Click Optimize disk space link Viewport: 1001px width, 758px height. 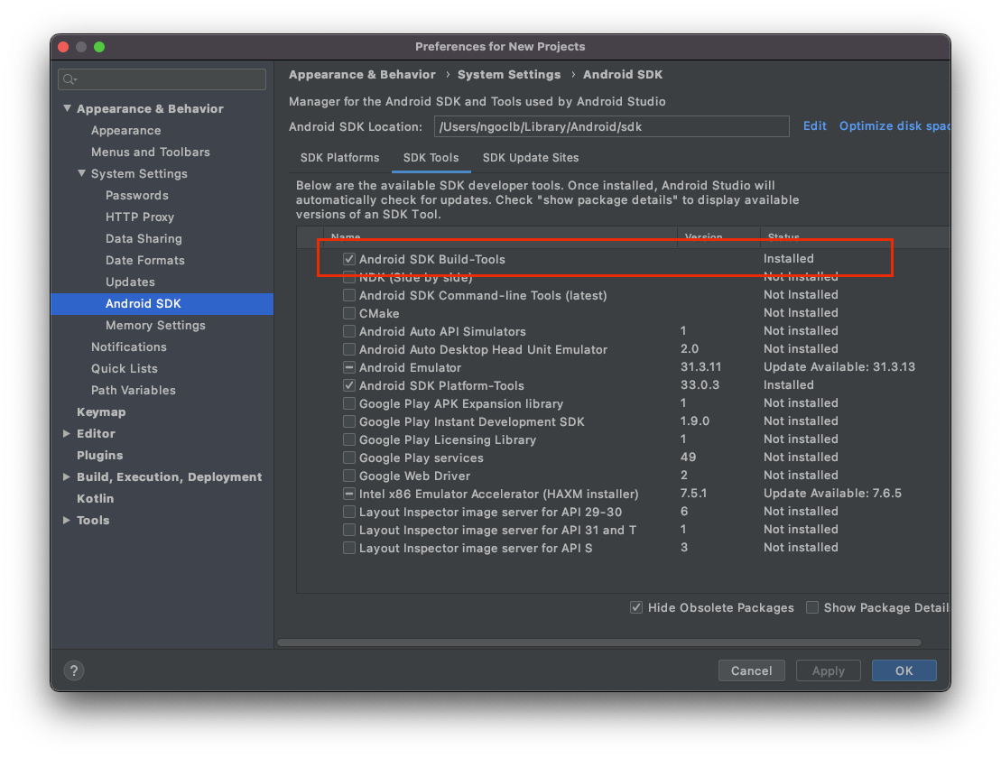(x=894, y=125)
